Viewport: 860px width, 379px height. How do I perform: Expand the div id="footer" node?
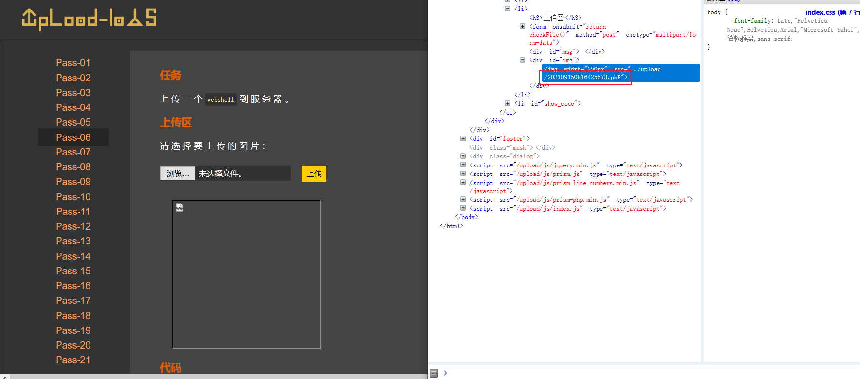point(463,138)
